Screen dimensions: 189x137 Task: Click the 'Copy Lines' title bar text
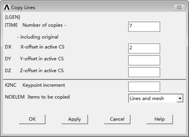(23, 7)
